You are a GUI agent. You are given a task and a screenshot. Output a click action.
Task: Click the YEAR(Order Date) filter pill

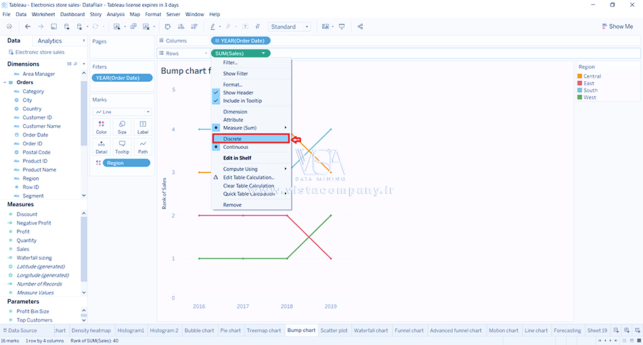(x=122, y=78)
